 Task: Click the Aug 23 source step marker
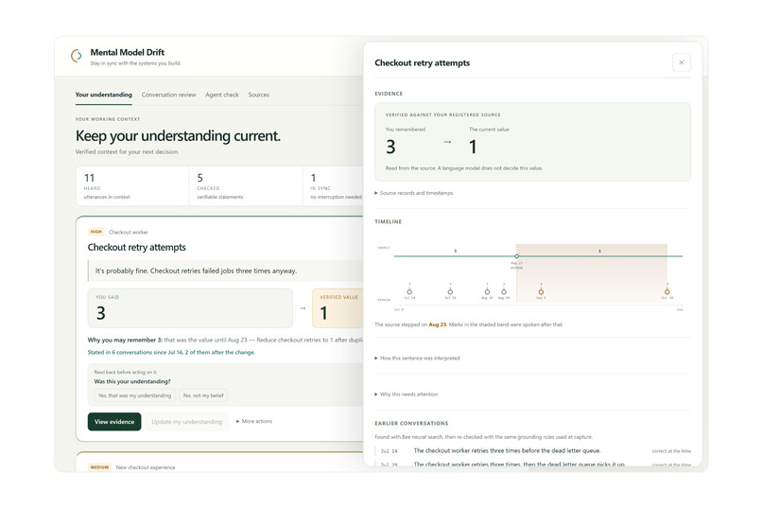[x=516, y=255]
